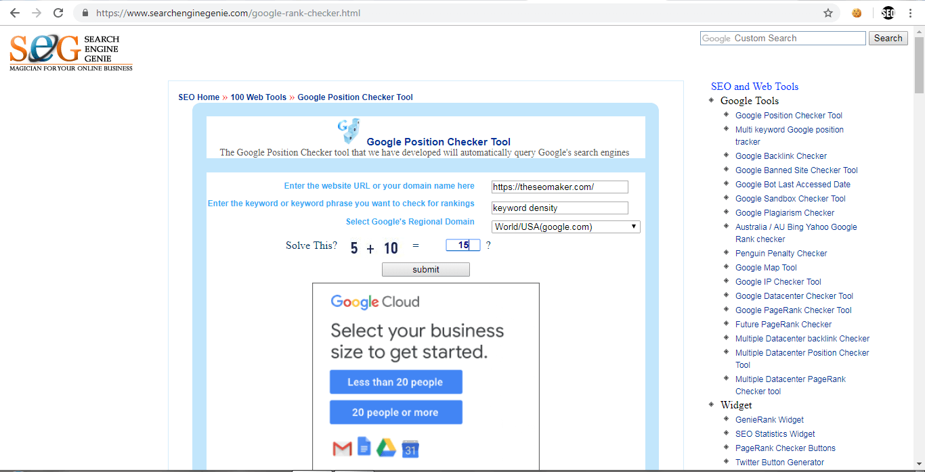925x472 pixels.
Task: Open Google Datacenter Checker Tool link
Action: click(x=794, y=296)
